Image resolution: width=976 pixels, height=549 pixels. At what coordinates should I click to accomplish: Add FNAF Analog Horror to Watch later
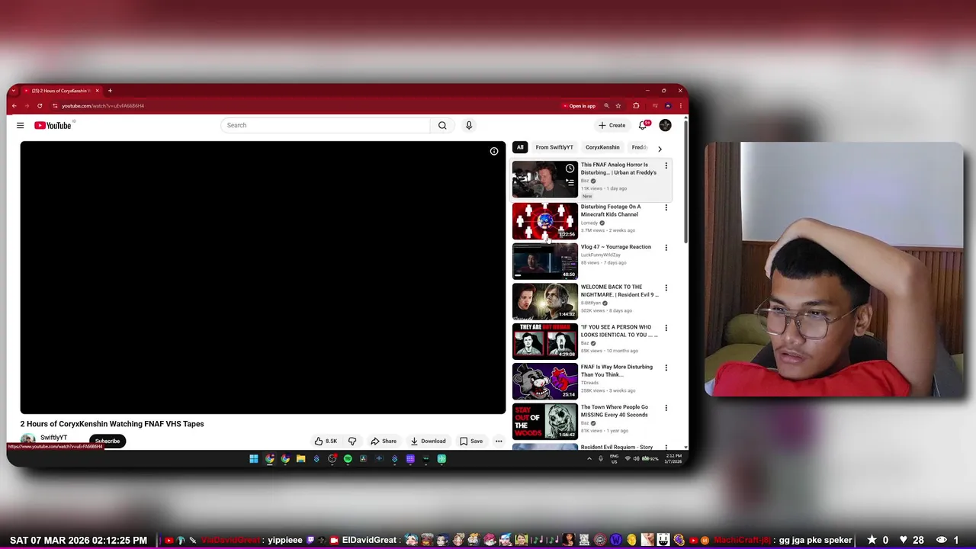pos(570,169)
